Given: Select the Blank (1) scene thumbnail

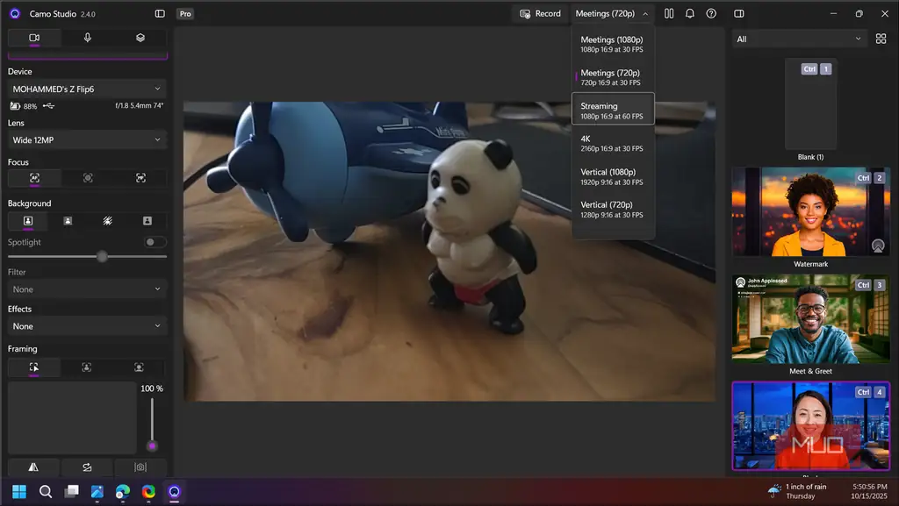Looking at the screenshot, I should click(810, 104).
